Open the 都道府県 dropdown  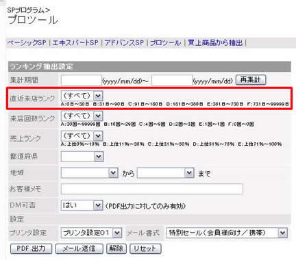pyautogui.click(x=82, y=157)
